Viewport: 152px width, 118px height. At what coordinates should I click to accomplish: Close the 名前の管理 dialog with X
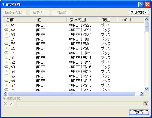click(148, 4)
